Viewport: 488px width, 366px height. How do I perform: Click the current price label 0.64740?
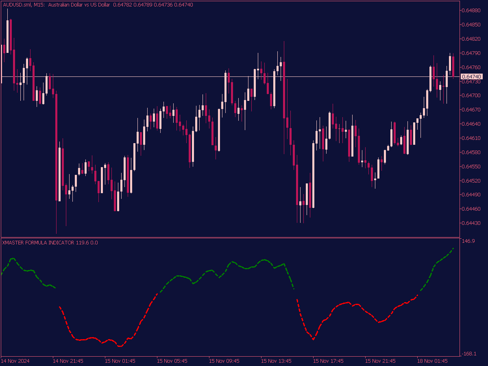[x=472, y=77]
